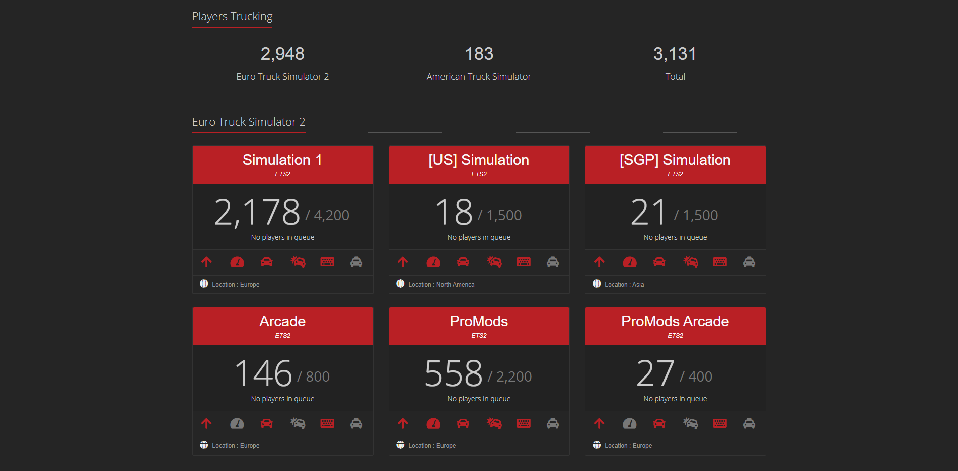Select the keyboard icon under Arcade server

click(327, 423)
